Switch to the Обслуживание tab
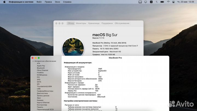Viewport: 197px width, 111px height. tap(122, 23)
